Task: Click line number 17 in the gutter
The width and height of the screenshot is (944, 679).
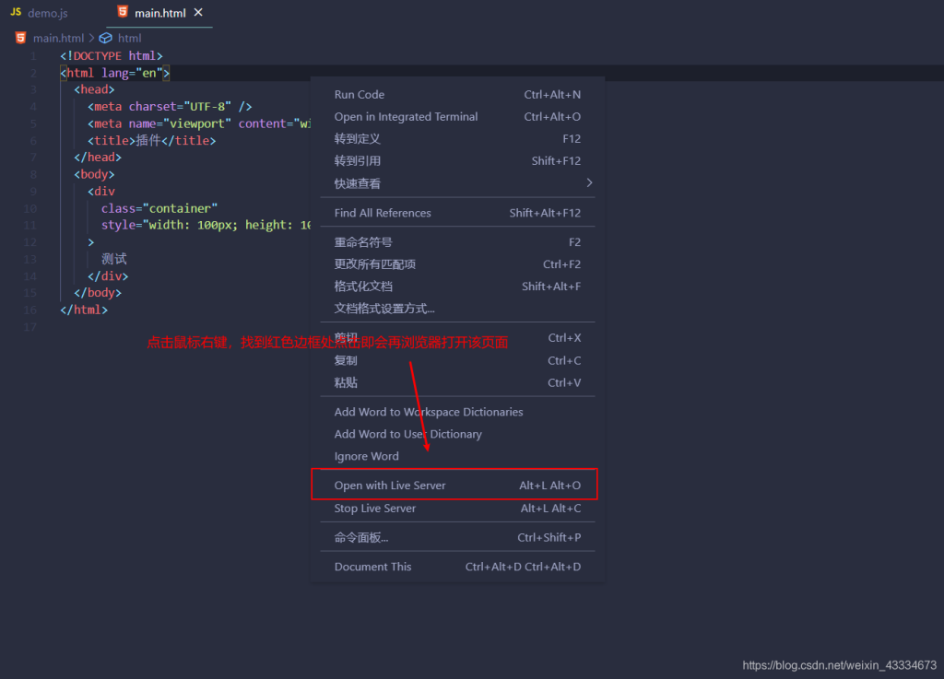Action: (x=30, y=327)
